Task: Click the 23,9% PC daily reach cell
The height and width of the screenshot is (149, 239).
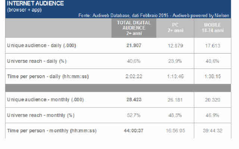Action: click(x=175, y=61)
